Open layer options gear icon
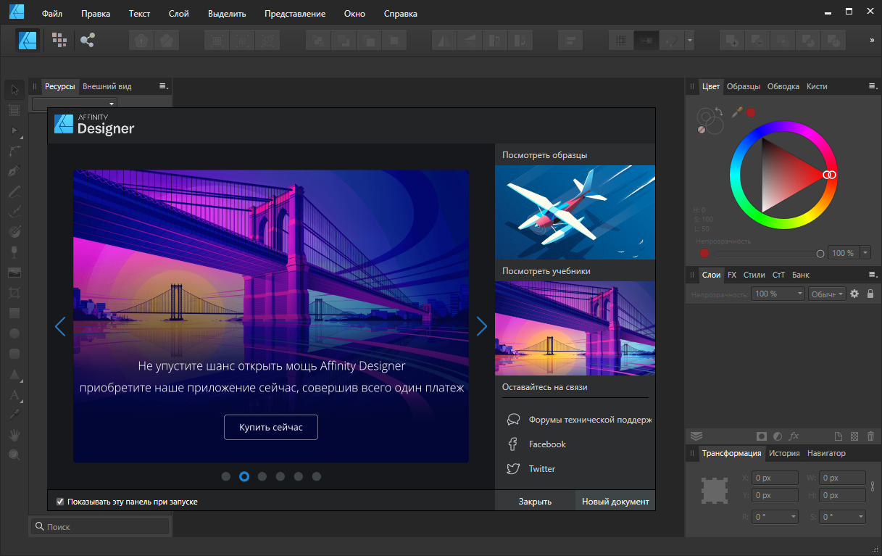Viewport: 882px width, 556px height. [x=854, y=294]
